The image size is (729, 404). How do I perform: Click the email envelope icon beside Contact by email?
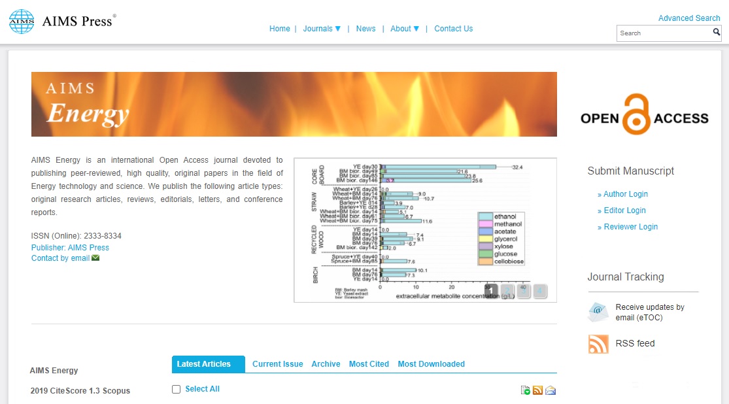[95, 258]
